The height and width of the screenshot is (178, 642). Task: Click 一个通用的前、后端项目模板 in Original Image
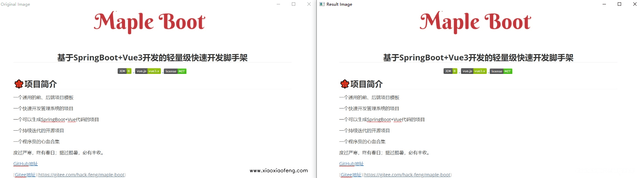coord(43,97)
